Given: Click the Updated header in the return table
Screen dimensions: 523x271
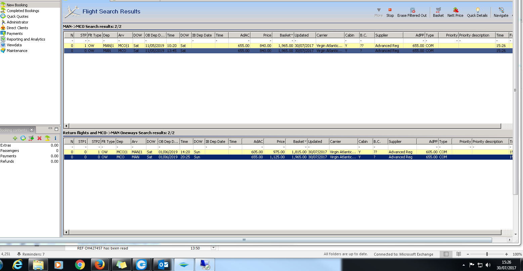Looking at the screenshot, I should [318, 142].
